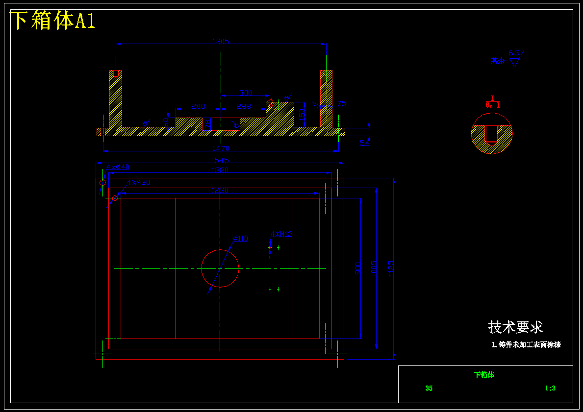Select the "75" dimension label

pyautogui.click(x=341, y=104)
